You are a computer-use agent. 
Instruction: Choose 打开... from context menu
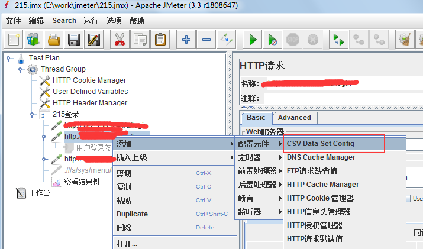coord(174,244)
